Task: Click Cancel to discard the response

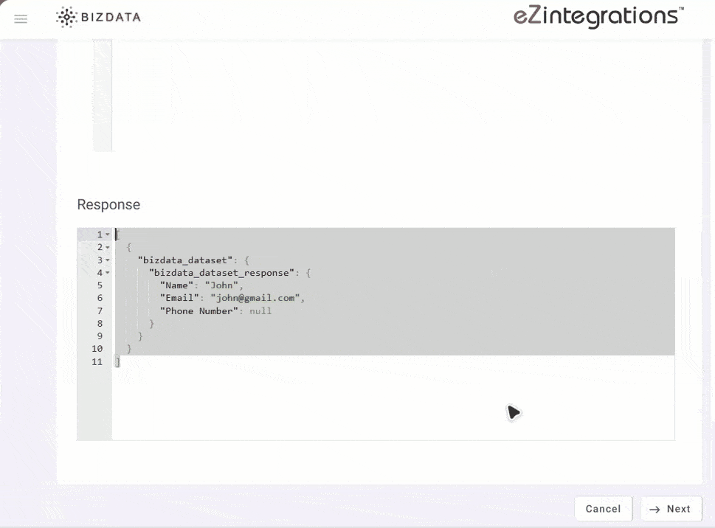Action: 603,509
